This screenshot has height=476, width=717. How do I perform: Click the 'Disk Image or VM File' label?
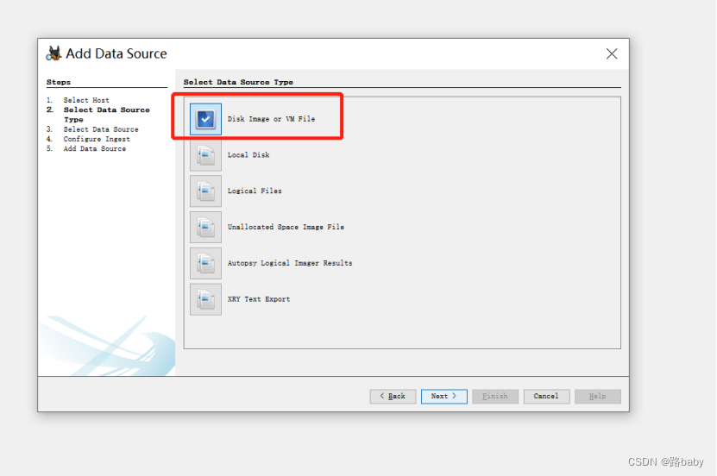tap(271, 119)
